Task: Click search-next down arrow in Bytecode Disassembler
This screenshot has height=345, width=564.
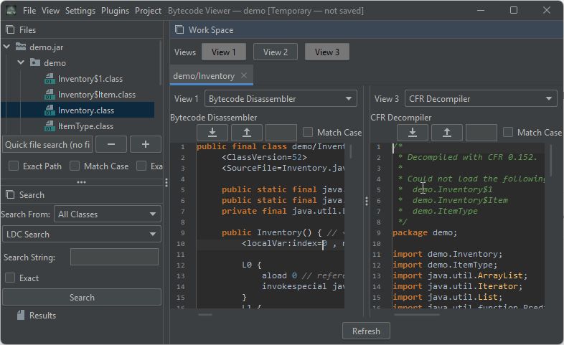Action: (212, 133)
